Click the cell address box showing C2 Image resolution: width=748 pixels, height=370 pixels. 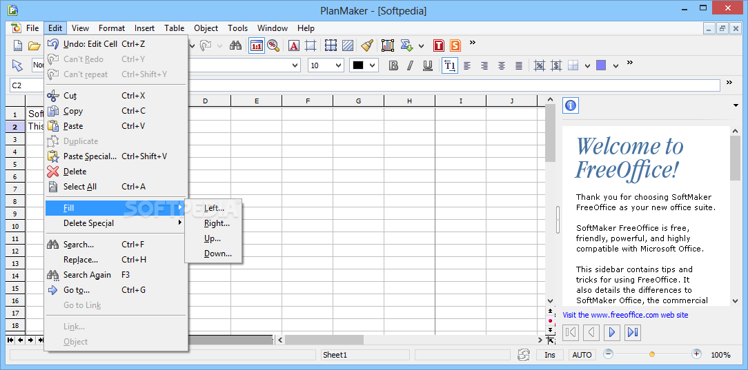click(x=27, y=85)
